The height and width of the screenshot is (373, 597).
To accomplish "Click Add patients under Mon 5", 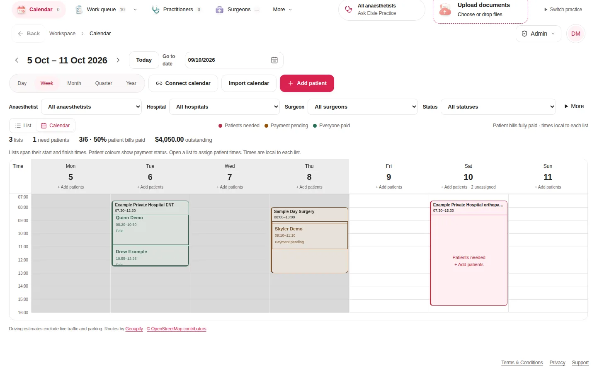I will click(70, 187).
